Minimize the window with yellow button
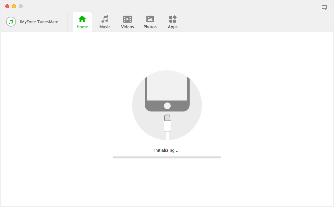This screenshot has height=207, width=334. coord(14,6)
